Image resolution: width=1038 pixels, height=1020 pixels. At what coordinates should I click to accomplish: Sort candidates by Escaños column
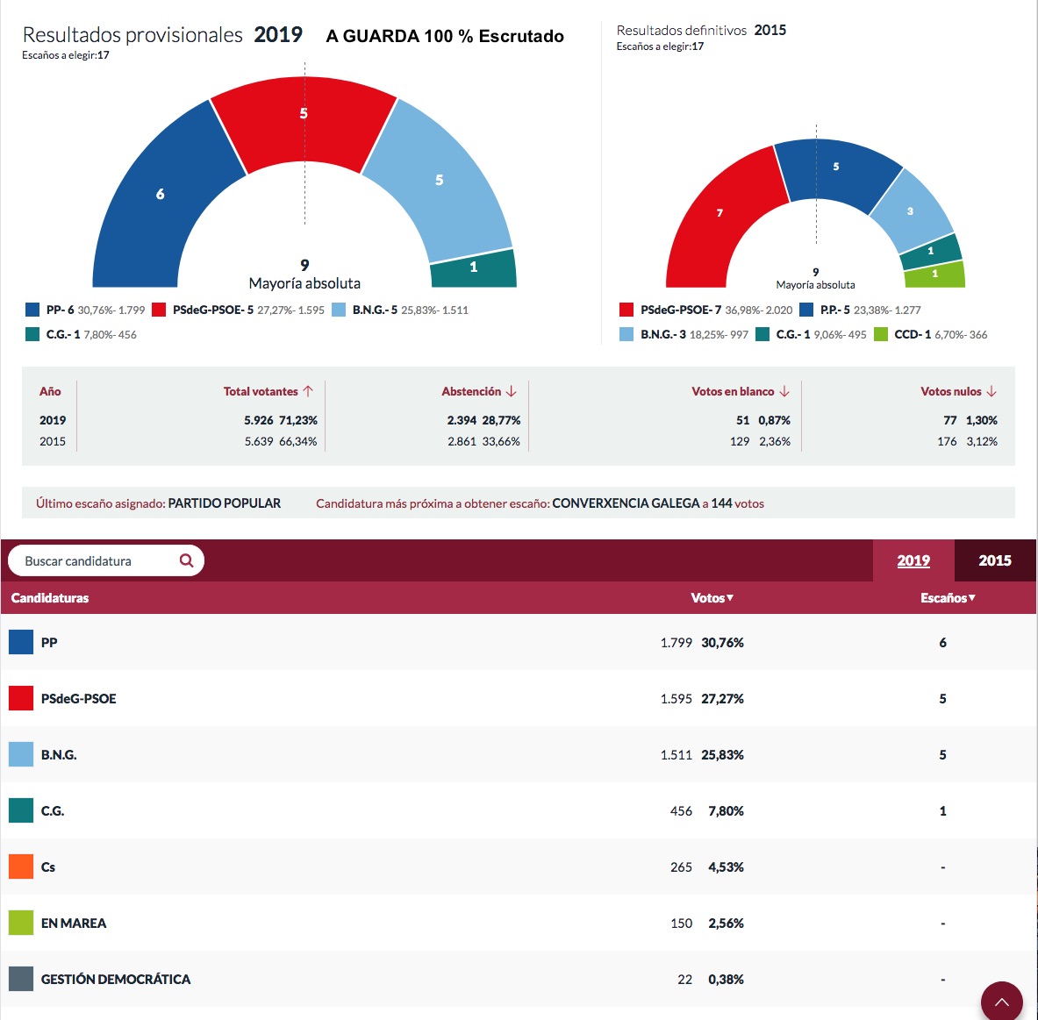(x=947, y=598)
